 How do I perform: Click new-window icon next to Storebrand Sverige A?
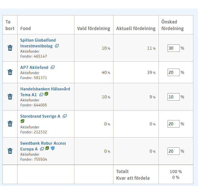coord(65,116)
